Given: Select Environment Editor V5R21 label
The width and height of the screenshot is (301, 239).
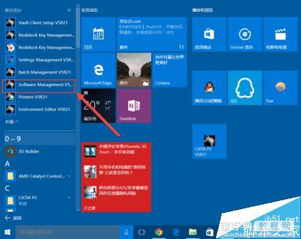Looking at the screenshot, I should tap(45, 109).
